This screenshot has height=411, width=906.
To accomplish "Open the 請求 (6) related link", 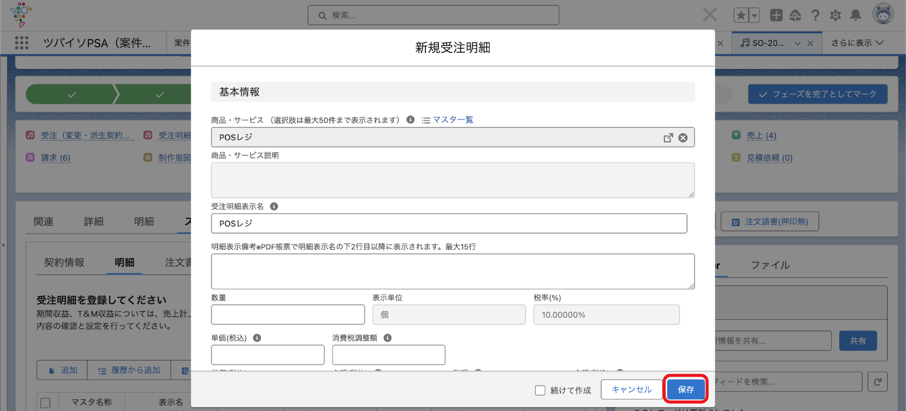I will [x=55, y=158].
